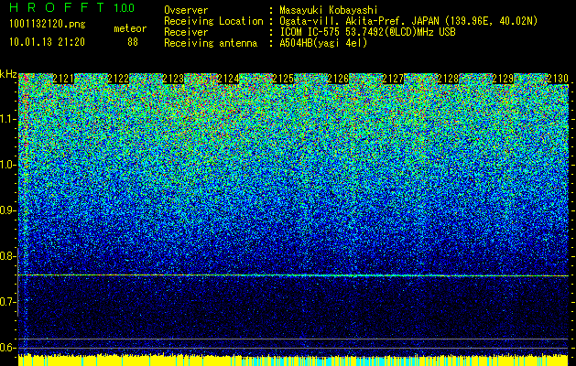
Task: Click the receiver ICOM IC-575 frequency text
Action: 367,32
